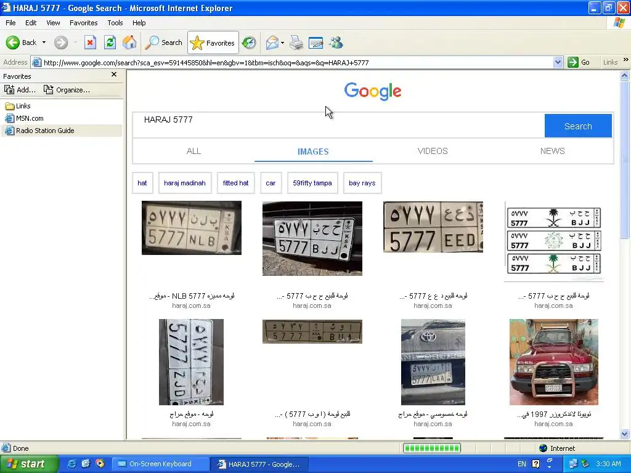
Task: Click the Edit page toolbar icon
Action: click(x=316, y=42)
